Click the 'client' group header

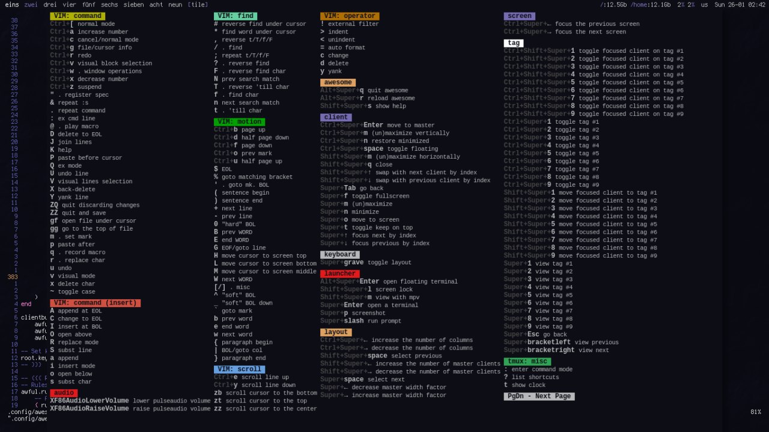coord(336,117)
